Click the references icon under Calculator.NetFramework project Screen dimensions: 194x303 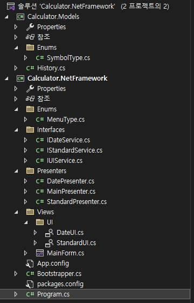30,98
